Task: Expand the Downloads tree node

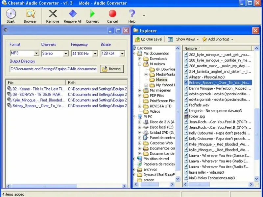Action: [140, 59]
